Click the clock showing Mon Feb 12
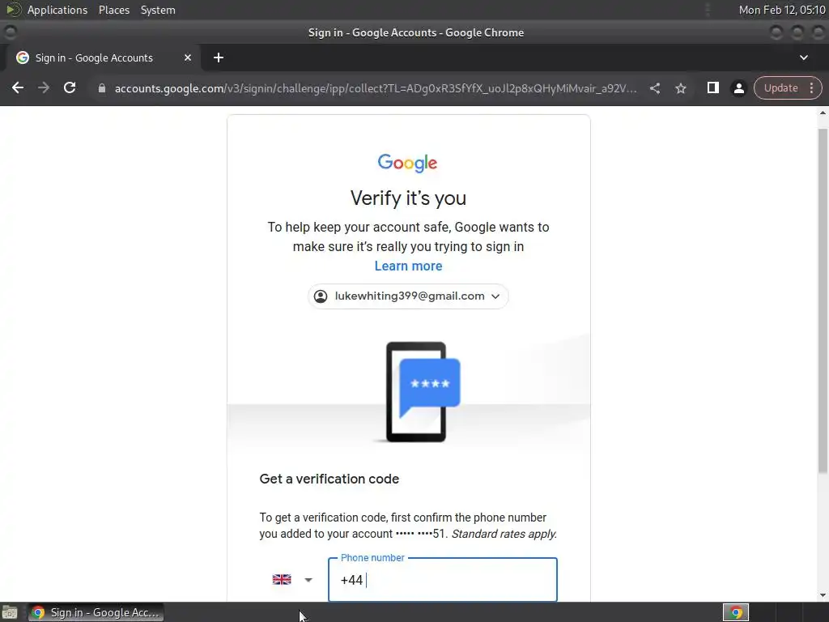The image size is (829, 622). click(782, 10)
